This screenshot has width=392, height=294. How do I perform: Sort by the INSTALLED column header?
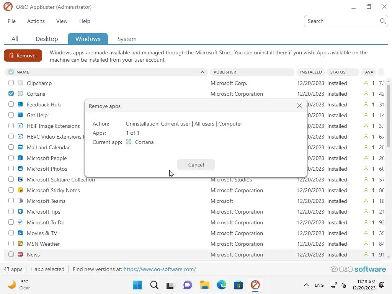point(311,72)
